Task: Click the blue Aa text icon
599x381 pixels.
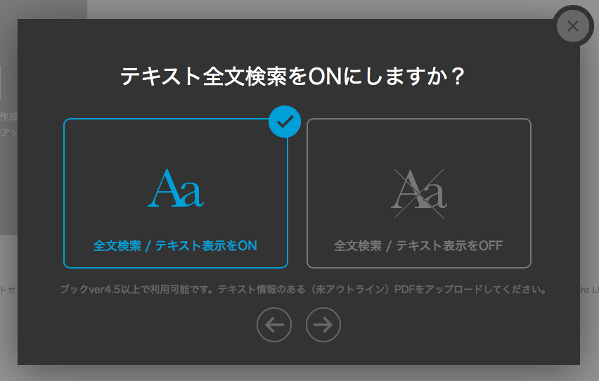Action: click(x=176, y=188)
